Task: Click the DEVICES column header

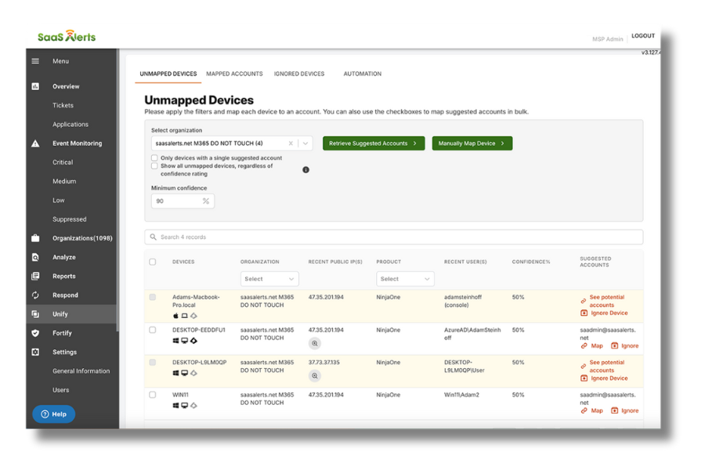Action: [183, 262]
